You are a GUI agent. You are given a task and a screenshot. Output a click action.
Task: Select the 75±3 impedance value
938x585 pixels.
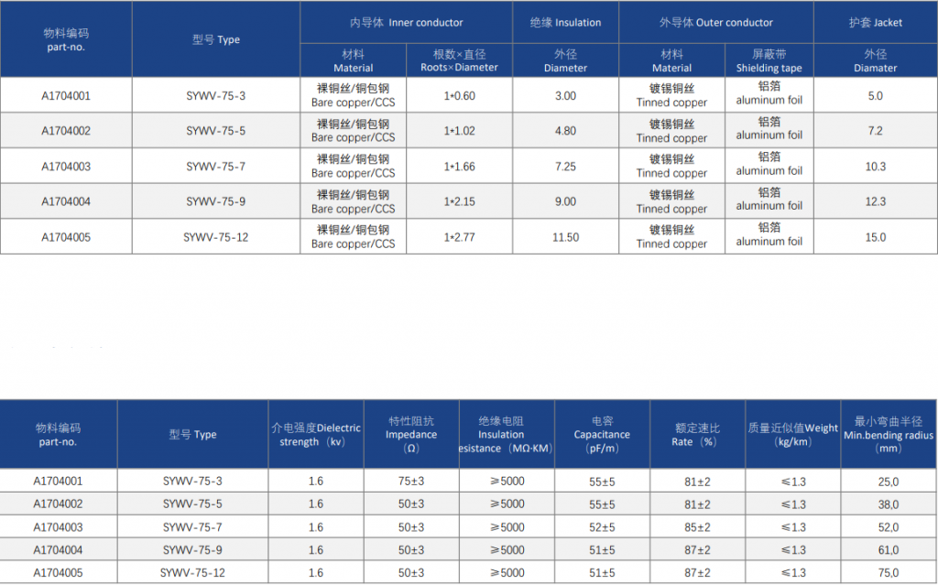(411, 482)
